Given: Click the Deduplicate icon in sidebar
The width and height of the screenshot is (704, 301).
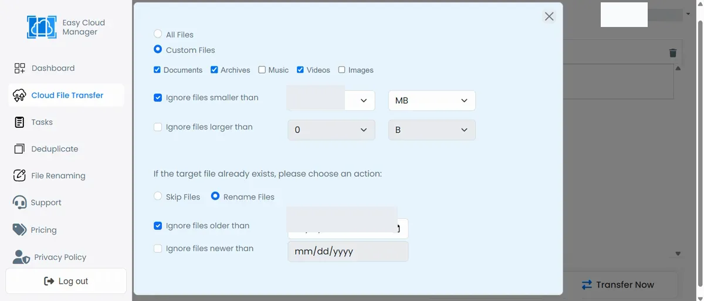Looking at the screenshot, I should (x=20, y=149).
